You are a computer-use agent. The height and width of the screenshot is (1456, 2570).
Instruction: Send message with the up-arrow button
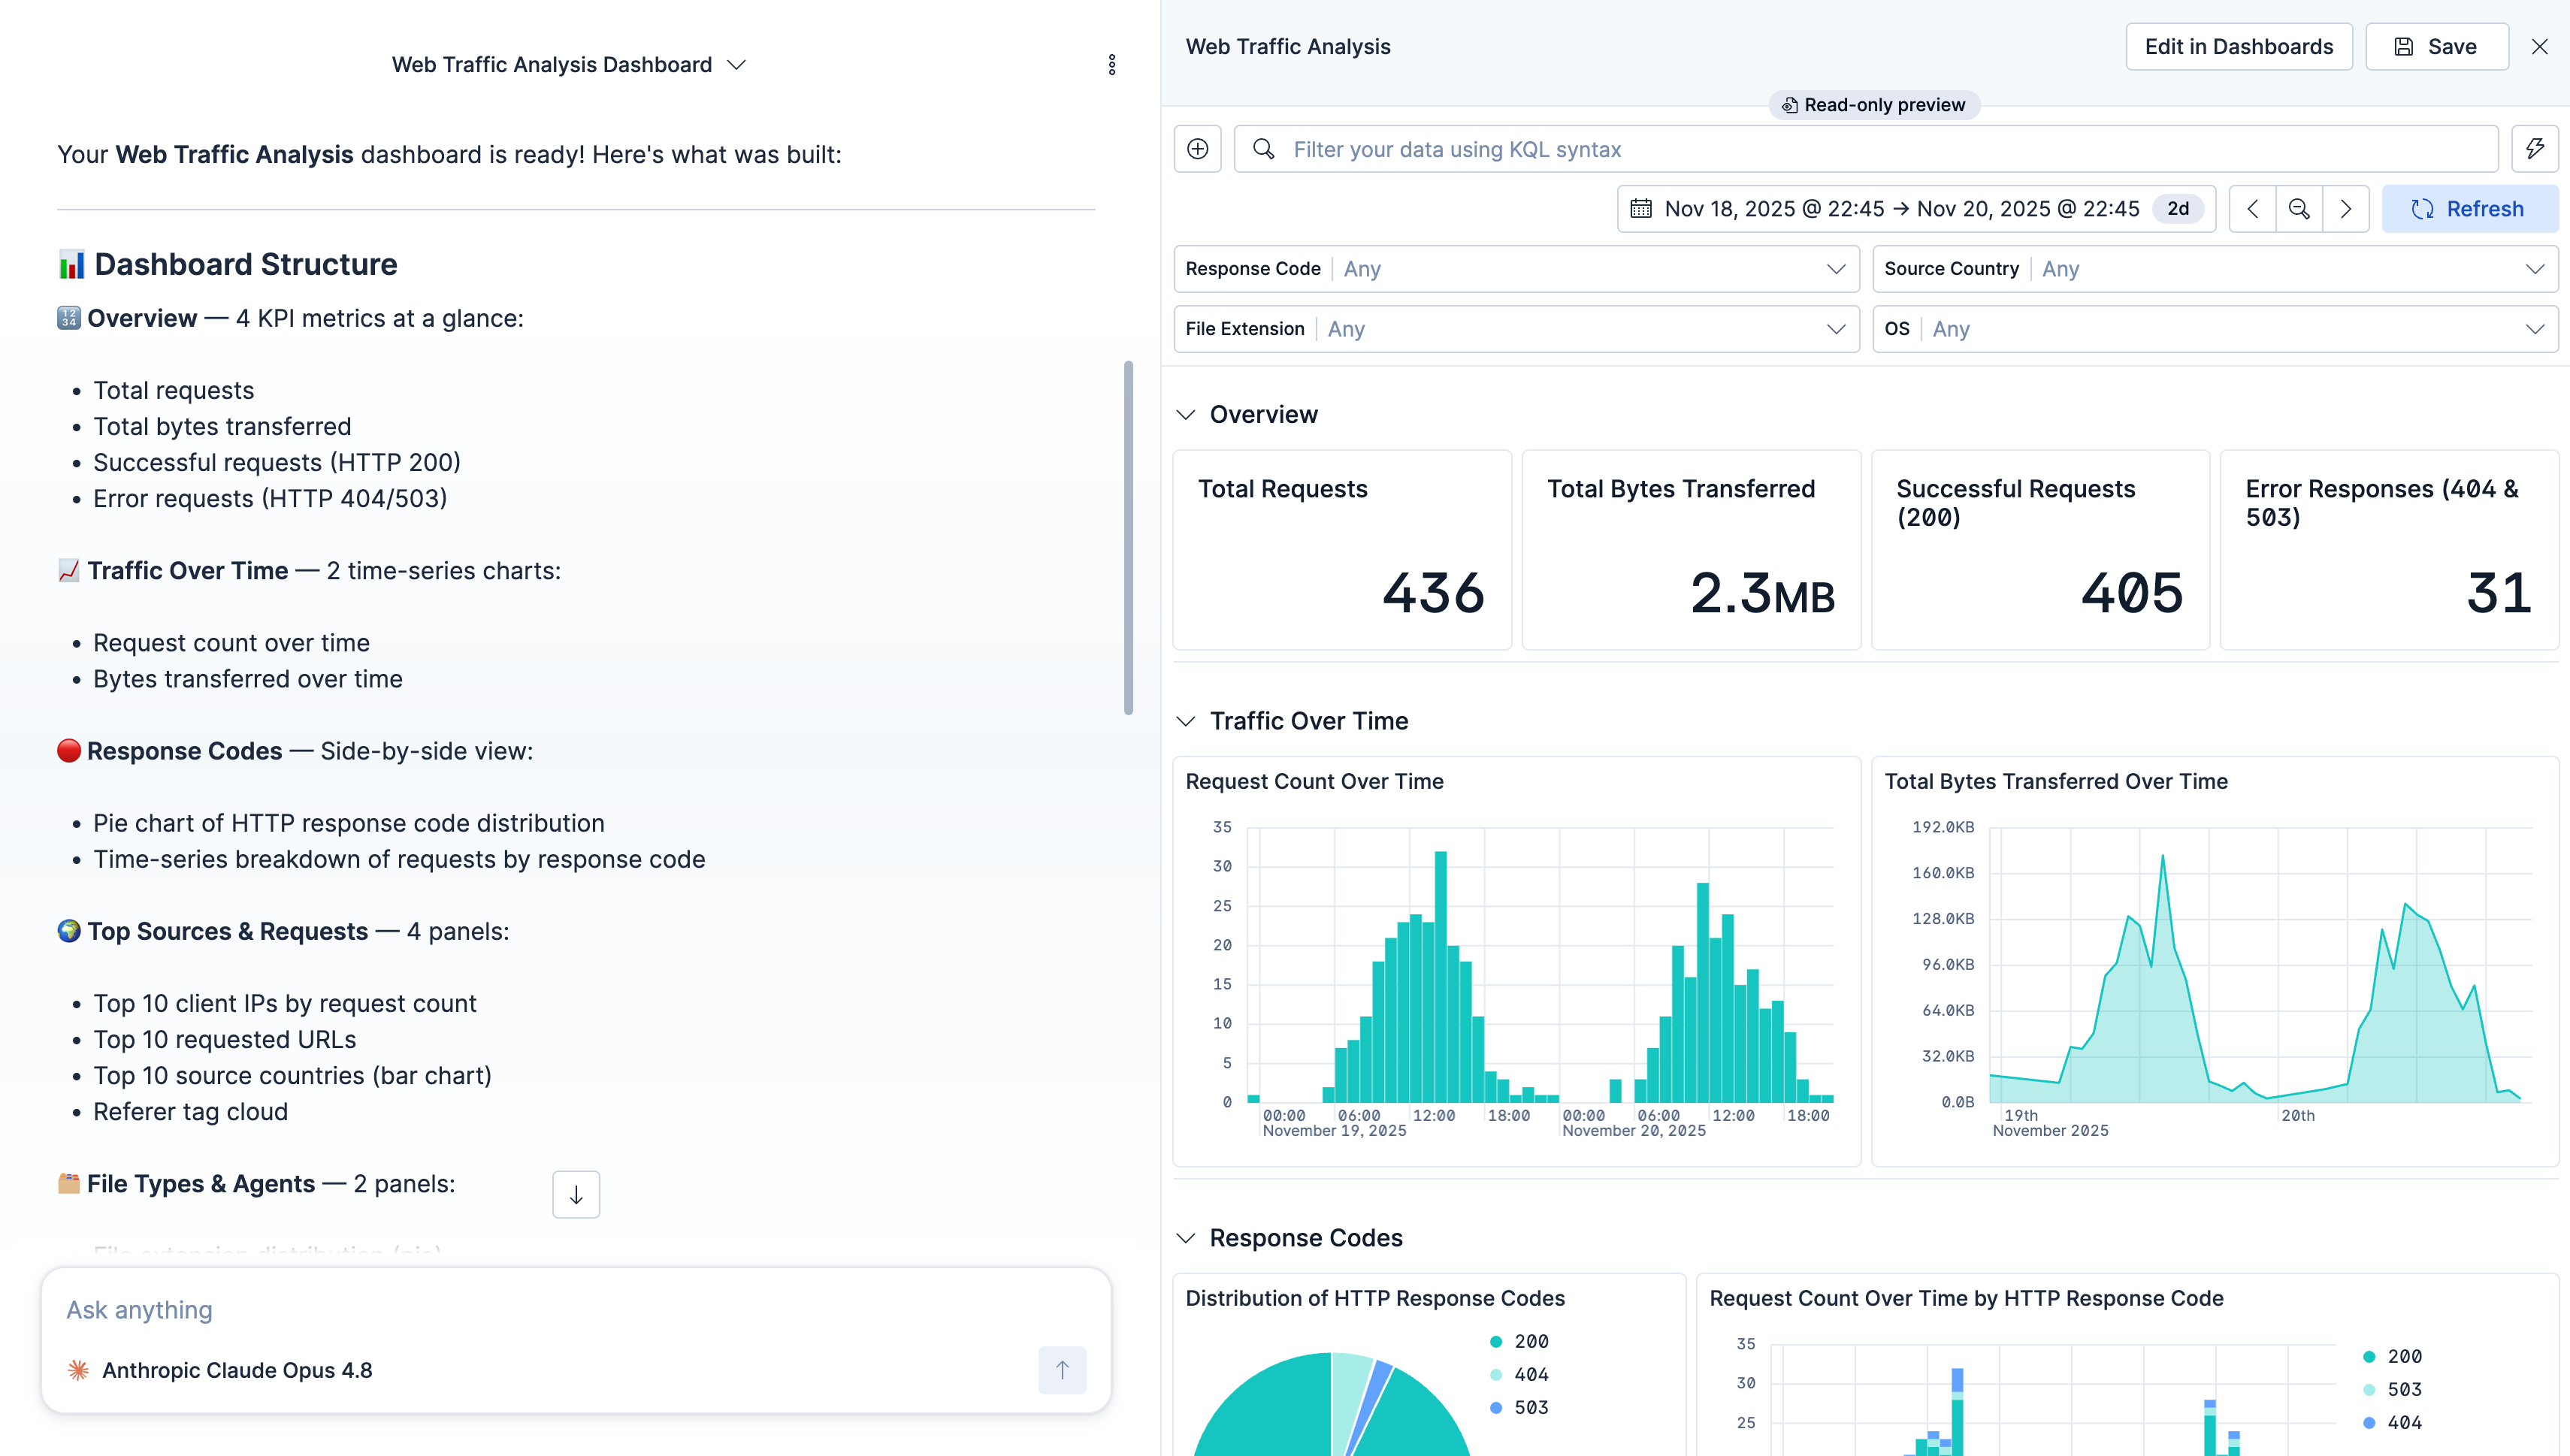[x=1062, y=1370]
